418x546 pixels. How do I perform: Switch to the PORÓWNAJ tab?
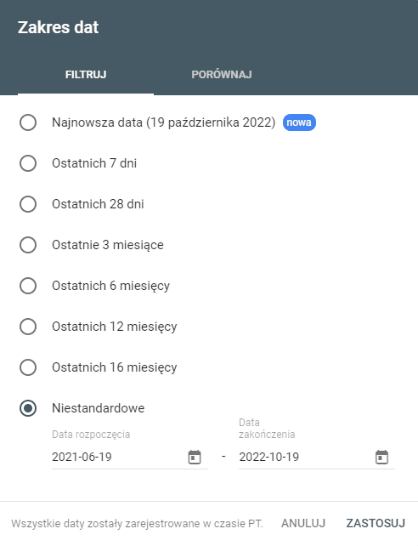222,75
